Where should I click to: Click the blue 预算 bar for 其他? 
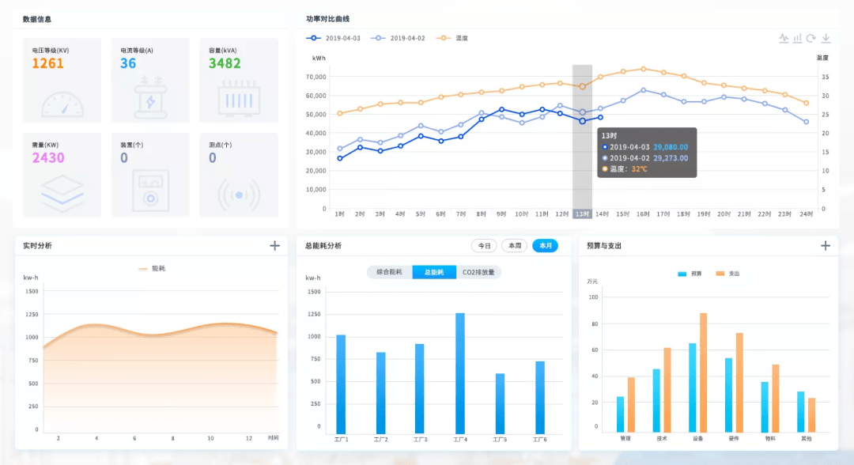pyautogui.click(x=800, y=412)
